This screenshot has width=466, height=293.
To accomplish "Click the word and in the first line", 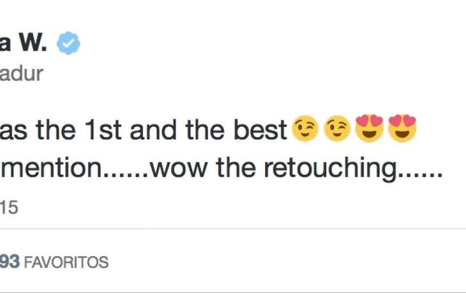I will click(x=153, y=130).
